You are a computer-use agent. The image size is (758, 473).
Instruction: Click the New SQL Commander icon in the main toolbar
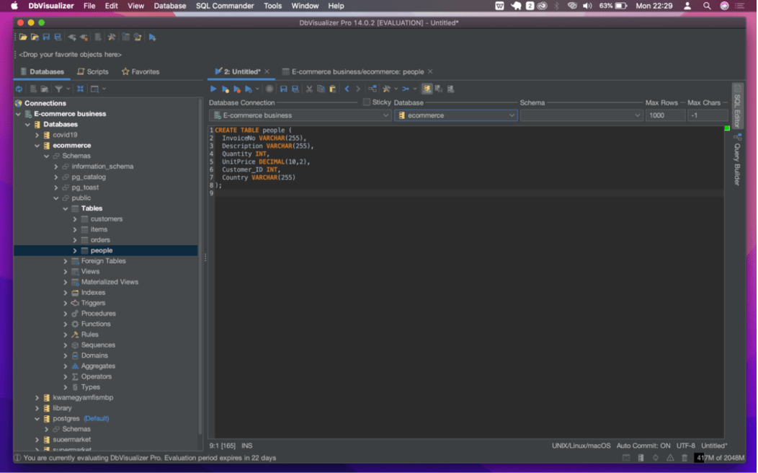(152, 37)
